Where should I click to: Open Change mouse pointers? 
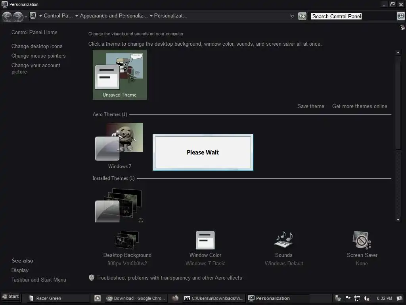pyautogui.click(x=38, y=56)
